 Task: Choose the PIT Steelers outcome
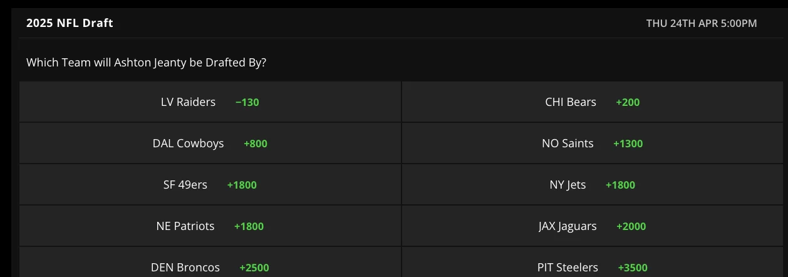[x=592, y=267]
